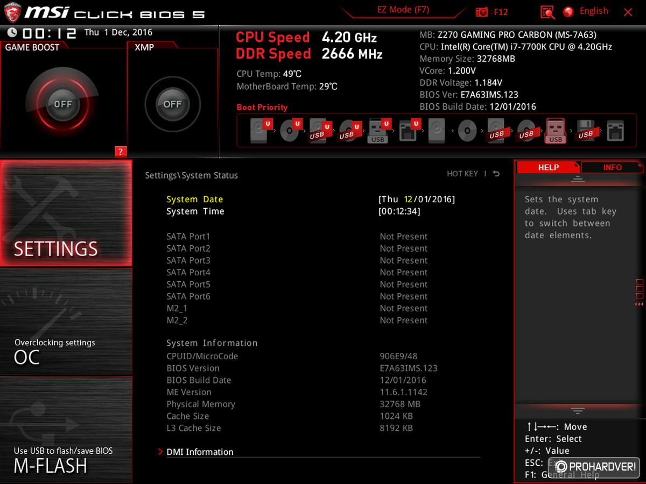
Task: Close the BIOS setup with X
Action: point(628,12)
